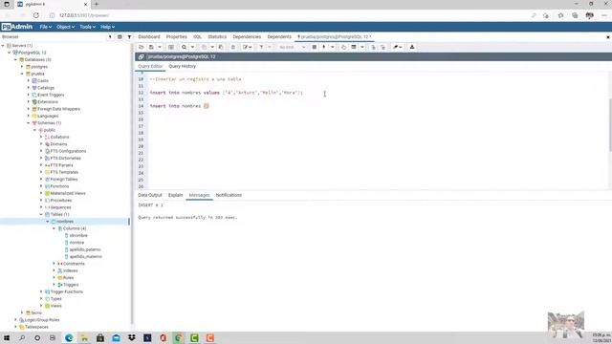Open the Notifications tab

pos(229,195)
